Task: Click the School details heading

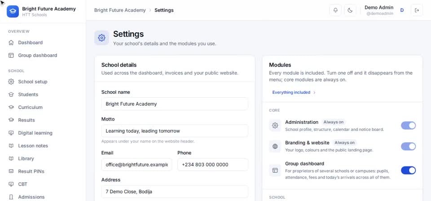Action: pos(119,65)
